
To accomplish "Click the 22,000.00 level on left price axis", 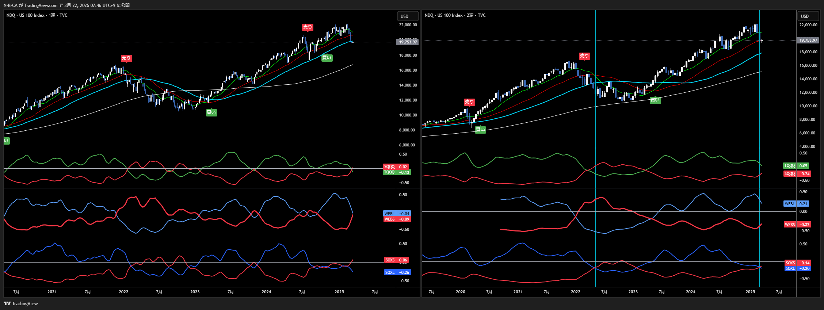I will (x=408, y=25).
